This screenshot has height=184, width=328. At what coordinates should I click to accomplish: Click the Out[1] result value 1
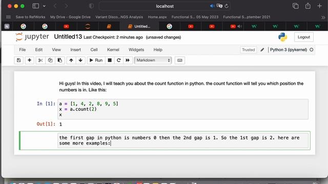point(60,124)
